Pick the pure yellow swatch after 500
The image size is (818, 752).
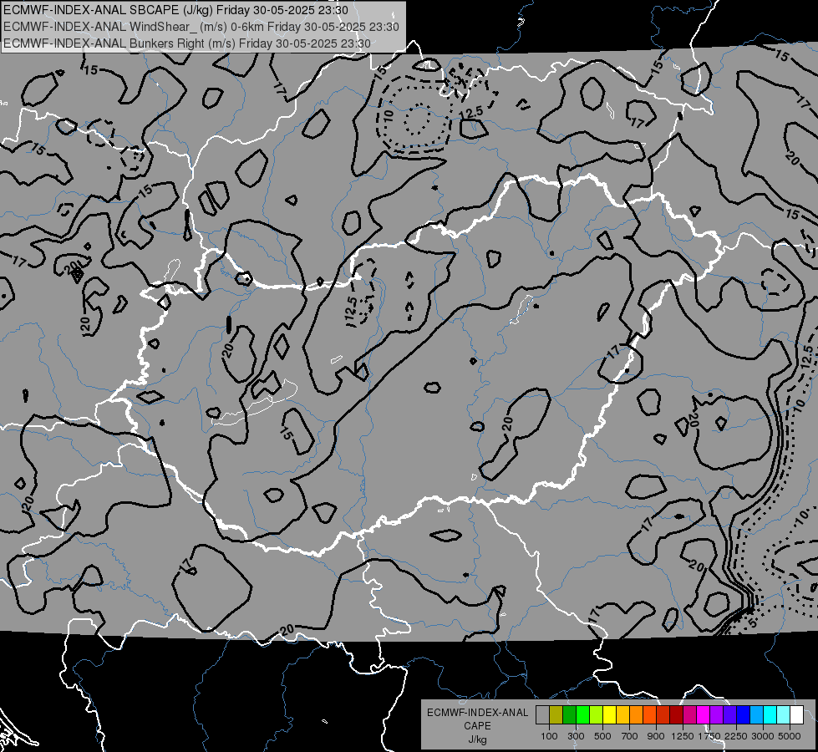pyautogui.click(x=609, y=715)
